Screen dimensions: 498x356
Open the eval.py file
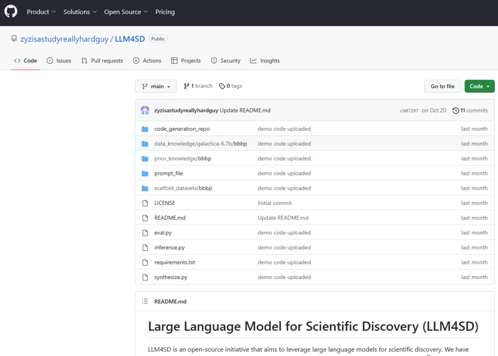(163, 233)
